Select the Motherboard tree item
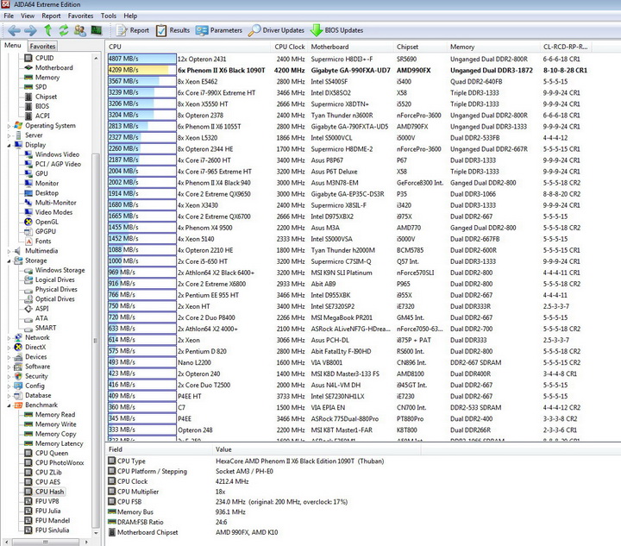Screen dimensions: 621x546 [48, 67]
